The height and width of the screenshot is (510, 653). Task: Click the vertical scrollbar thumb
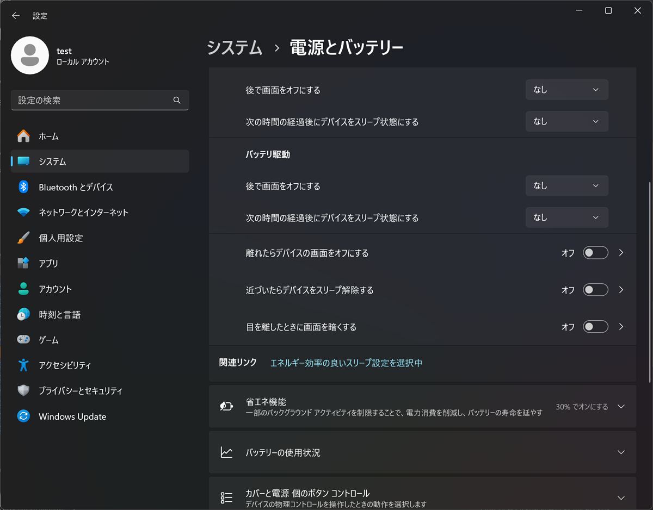(x=649, y=282)
